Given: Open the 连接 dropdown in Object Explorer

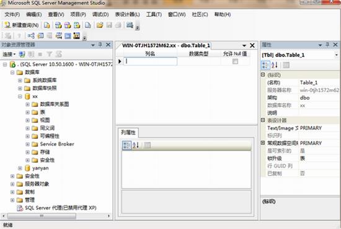Looking at the screenshot, I should 9,54.
